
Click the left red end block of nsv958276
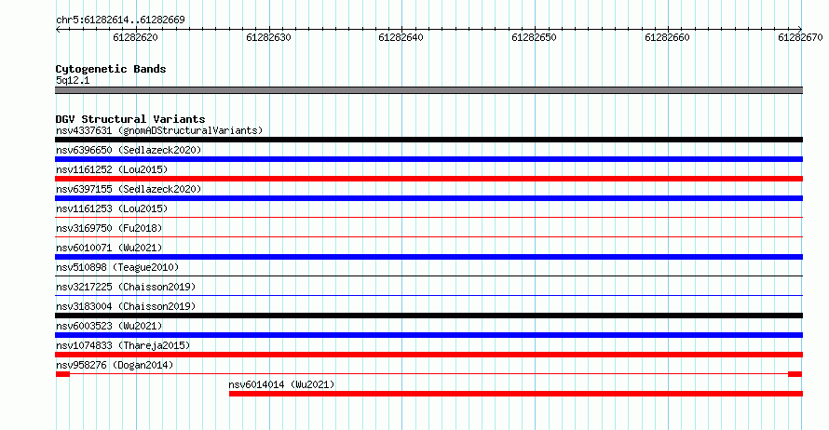63,374
